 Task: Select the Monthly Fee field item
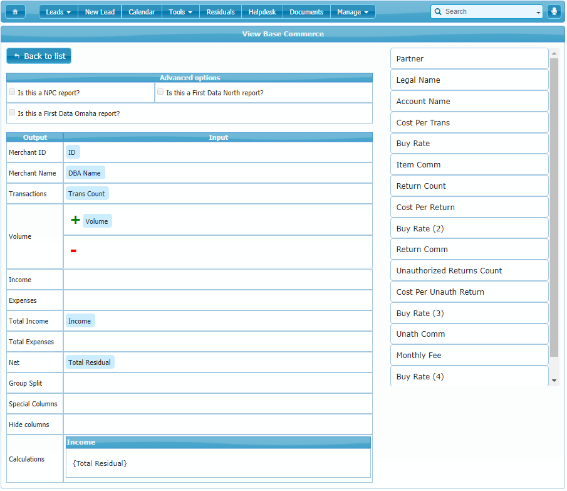coord(469,355)
